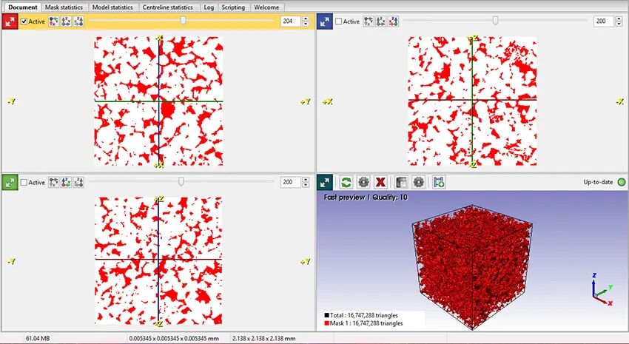Click 'Total : 16,747,288 triangles' legend entry
This screenshot has height=344, width=629.
pyautogui.click(x=361, y=315)
